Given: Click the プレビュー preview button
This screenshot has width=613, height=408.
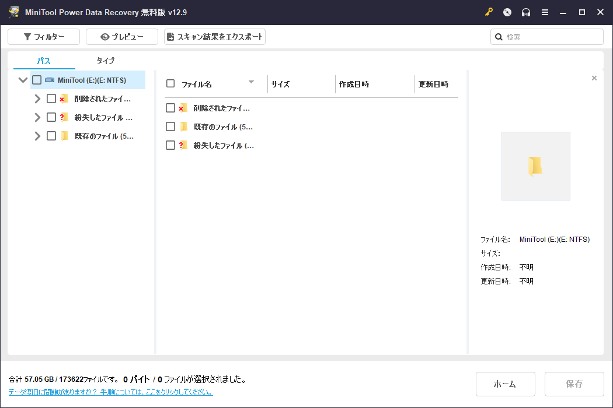Looking at the screenshot, I should pos(122,37).
